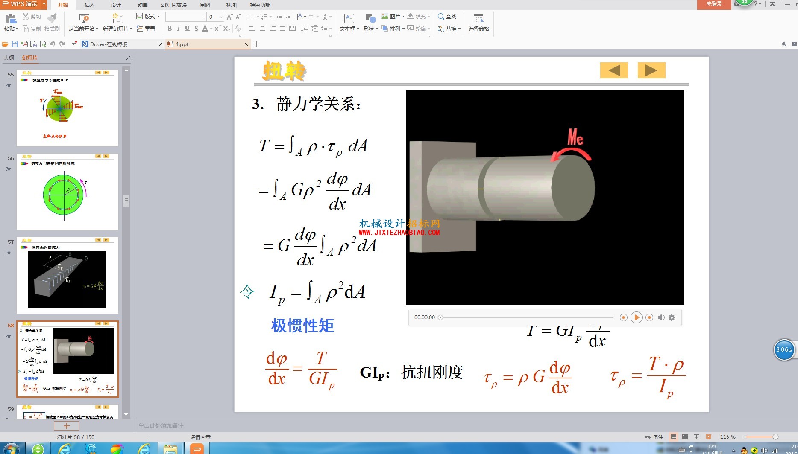Toggle 备注 notes pane in status bar
This screenshot has width=798, height=454.
[x=654, y=437]
